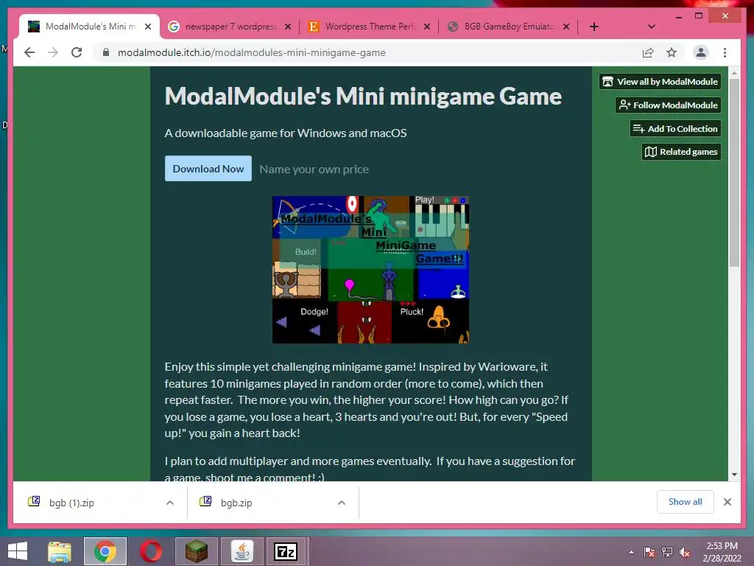
Task: Open Chrome's three-dot menu
Action: click(725, 52)
